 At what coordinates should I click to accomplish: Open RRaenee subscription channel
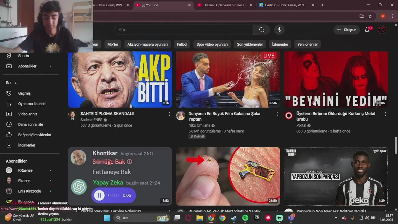(x=25, y=170)
